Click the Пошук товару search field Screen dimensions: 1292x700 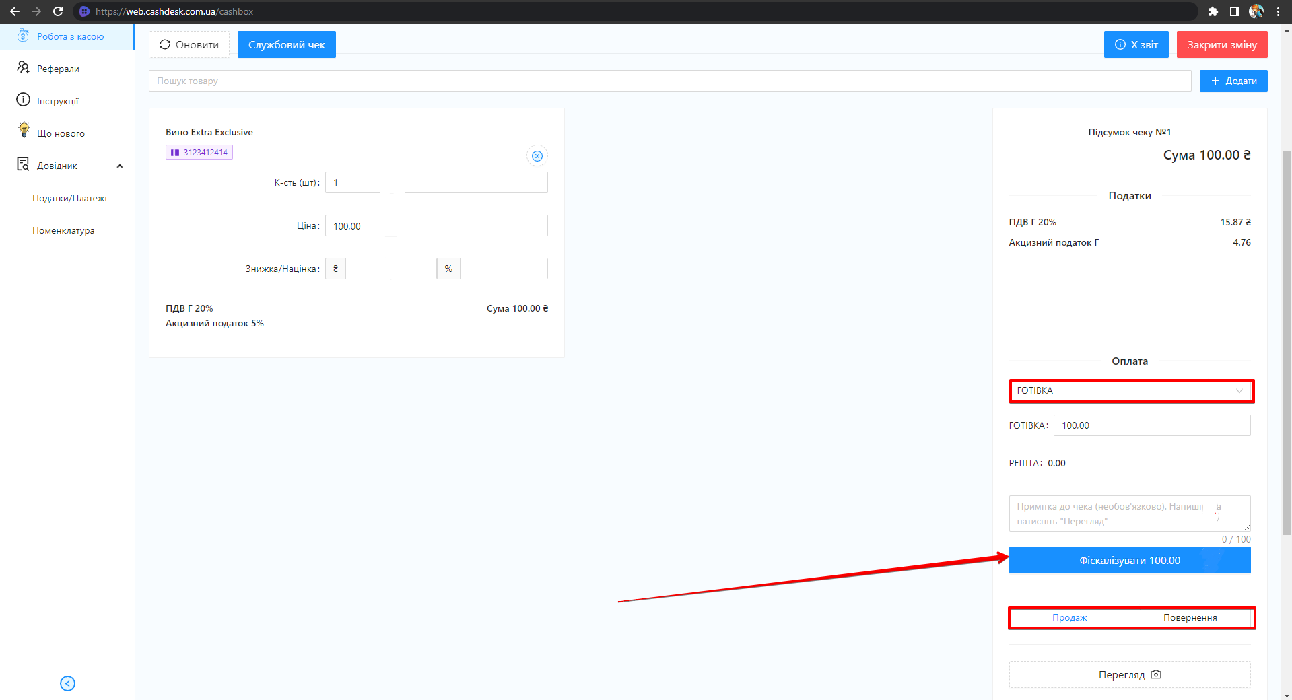[x=669, y=81]
